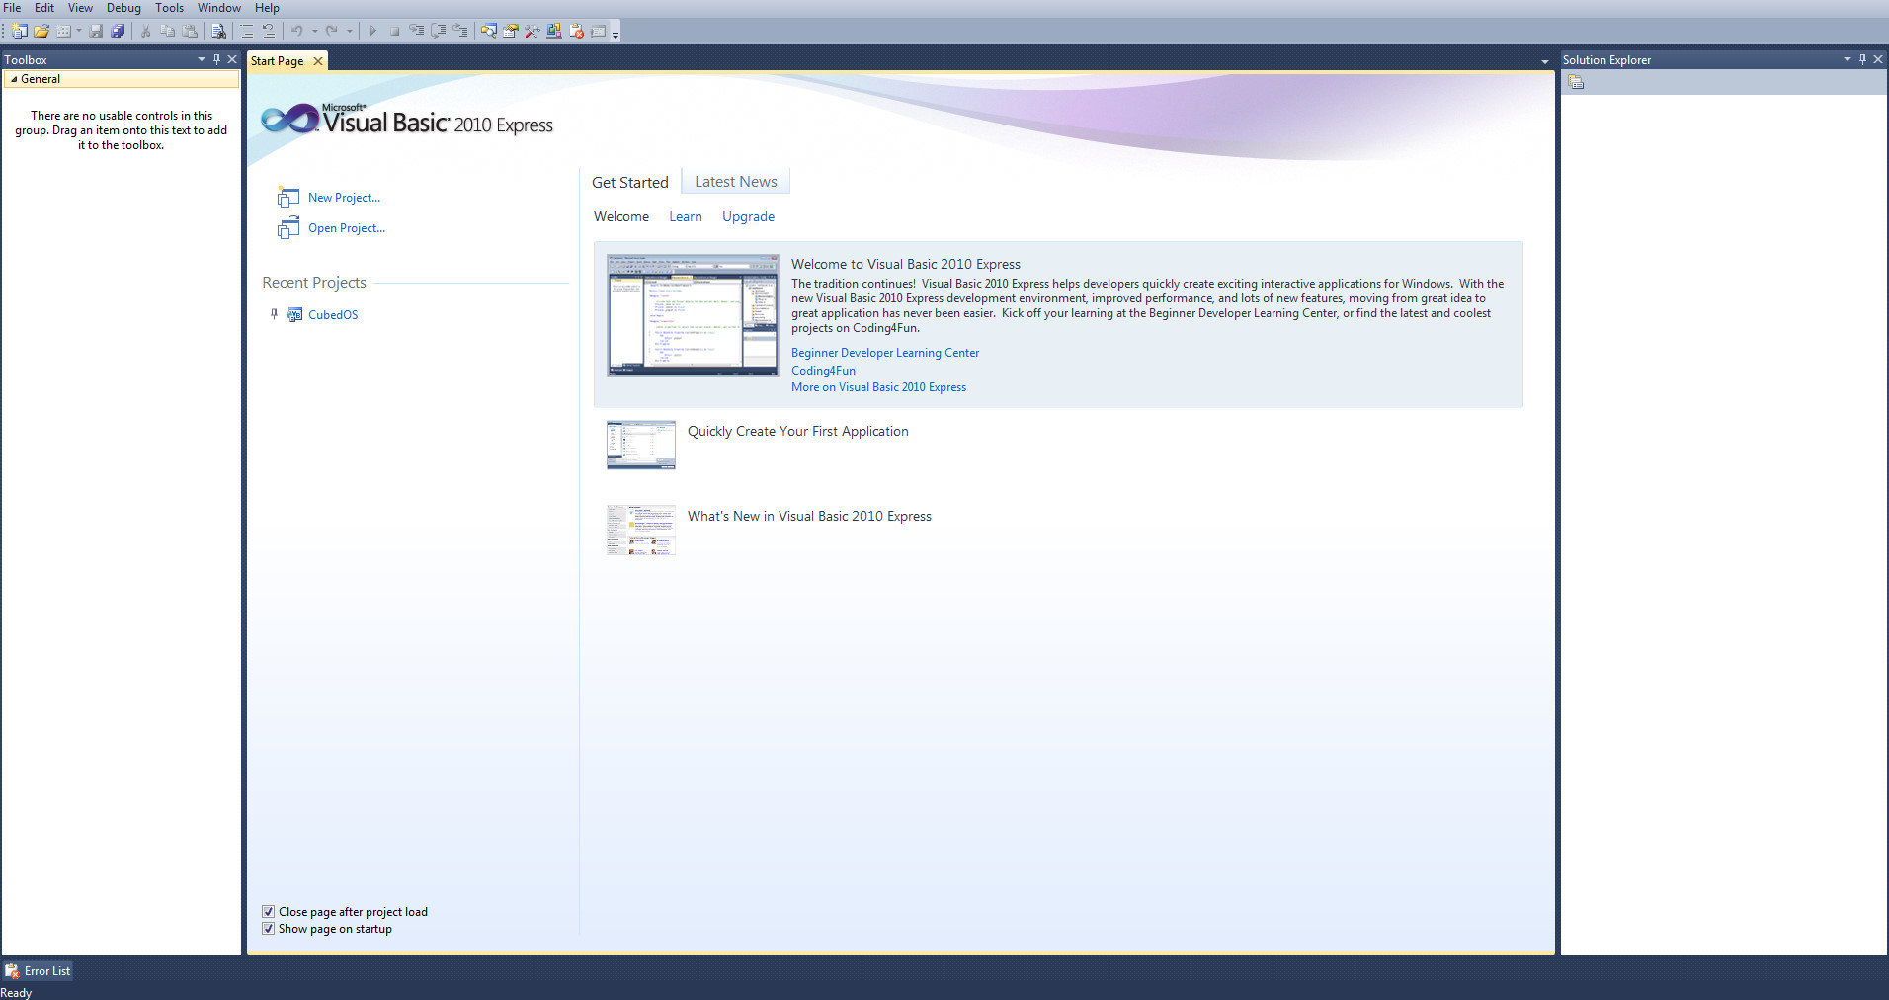Open active documents dropdown list

pyautogui.click(x=1545, y=61)
